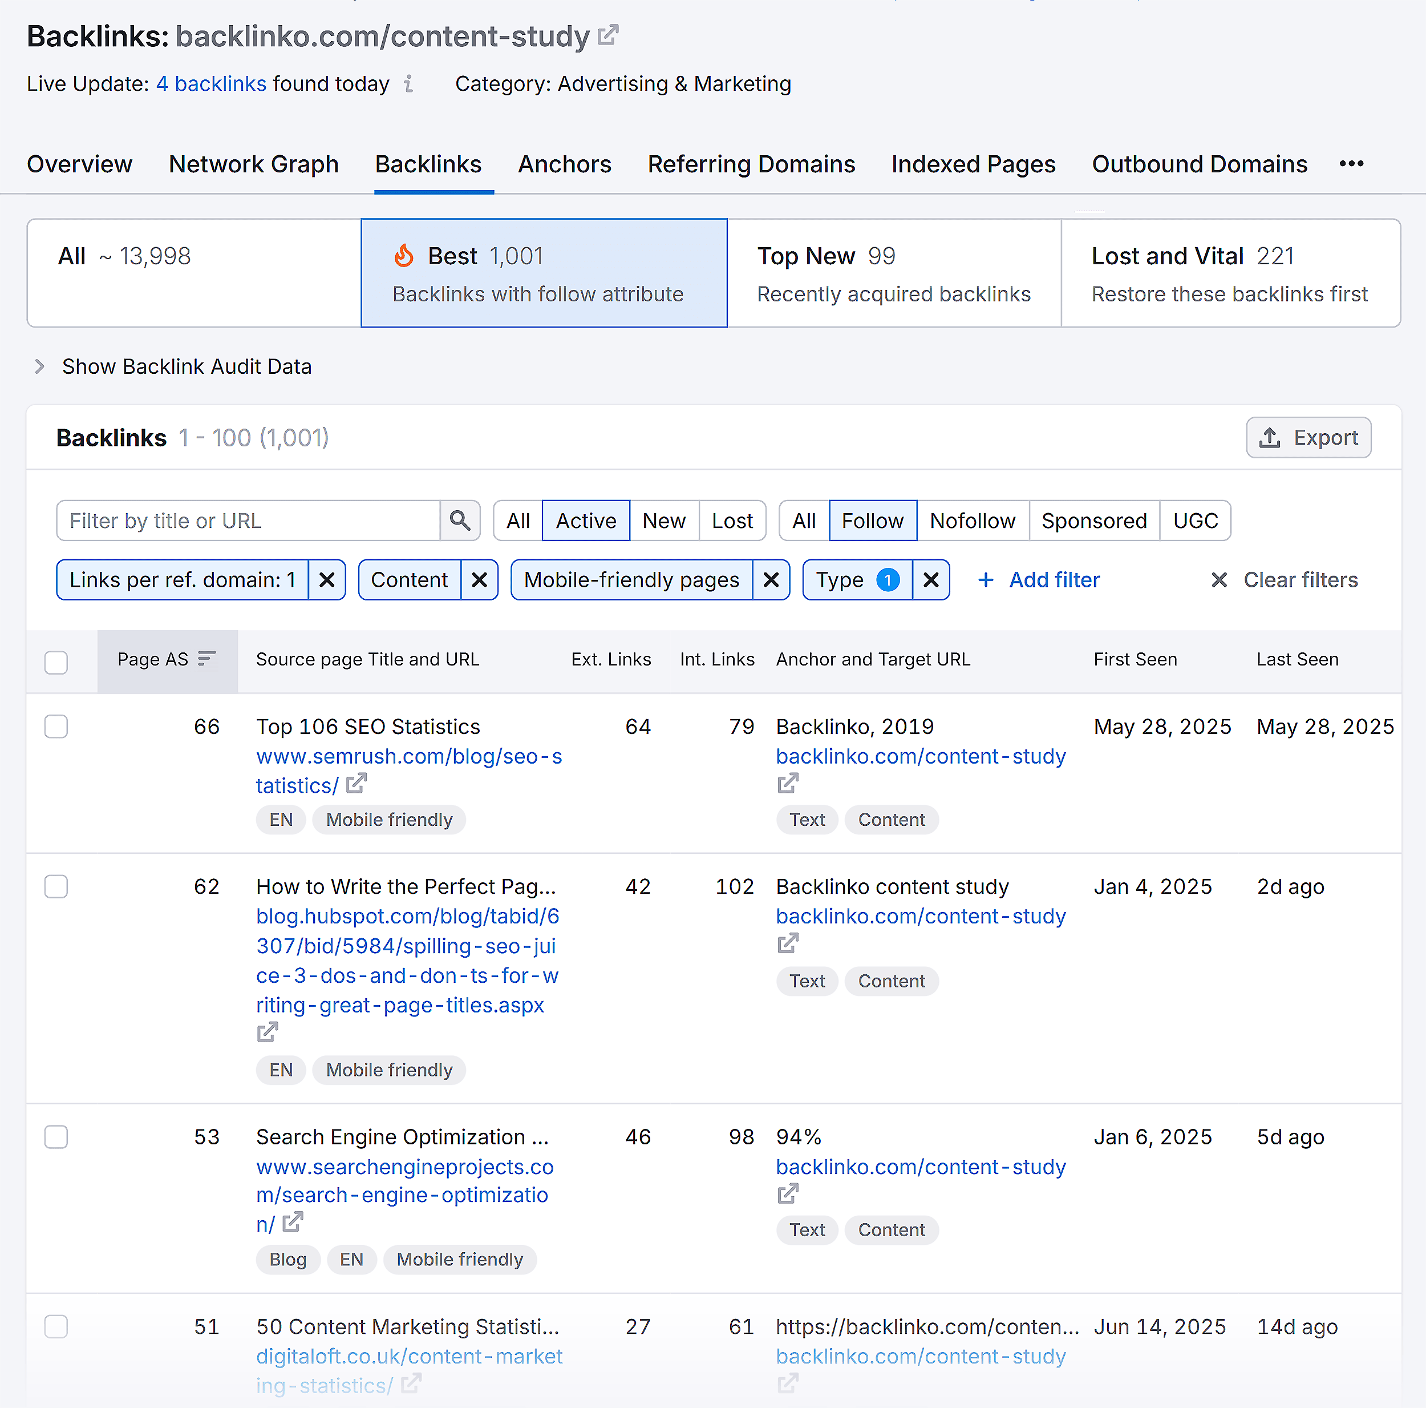Screen dimensions: 1426x1408
Task: Expand Show Backlink Audit Data
Action: [x=173, y=366]
